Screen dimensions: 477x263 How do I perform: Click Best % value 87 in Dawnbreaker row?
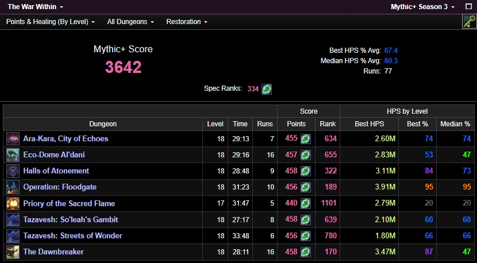[x=429, y=252]
